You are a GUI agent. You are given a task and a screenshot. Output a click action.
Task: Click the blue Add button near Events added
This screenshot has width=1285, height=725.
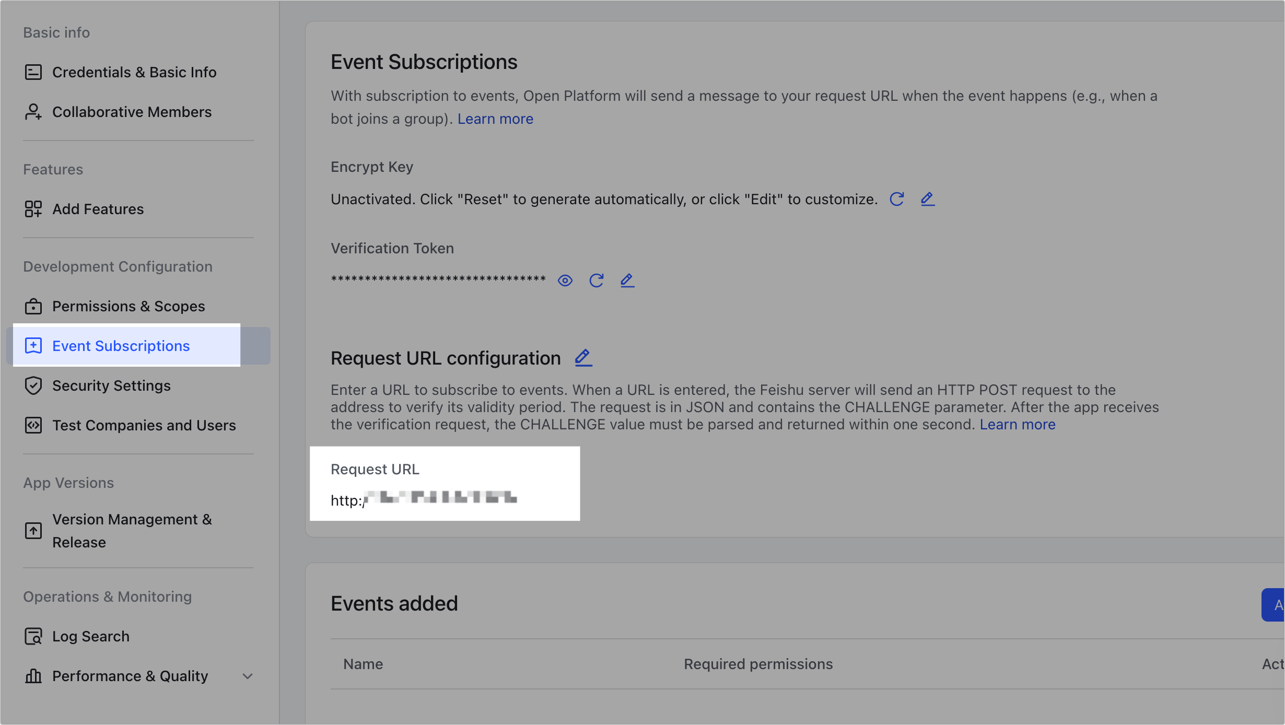[x=1275, y=604]
